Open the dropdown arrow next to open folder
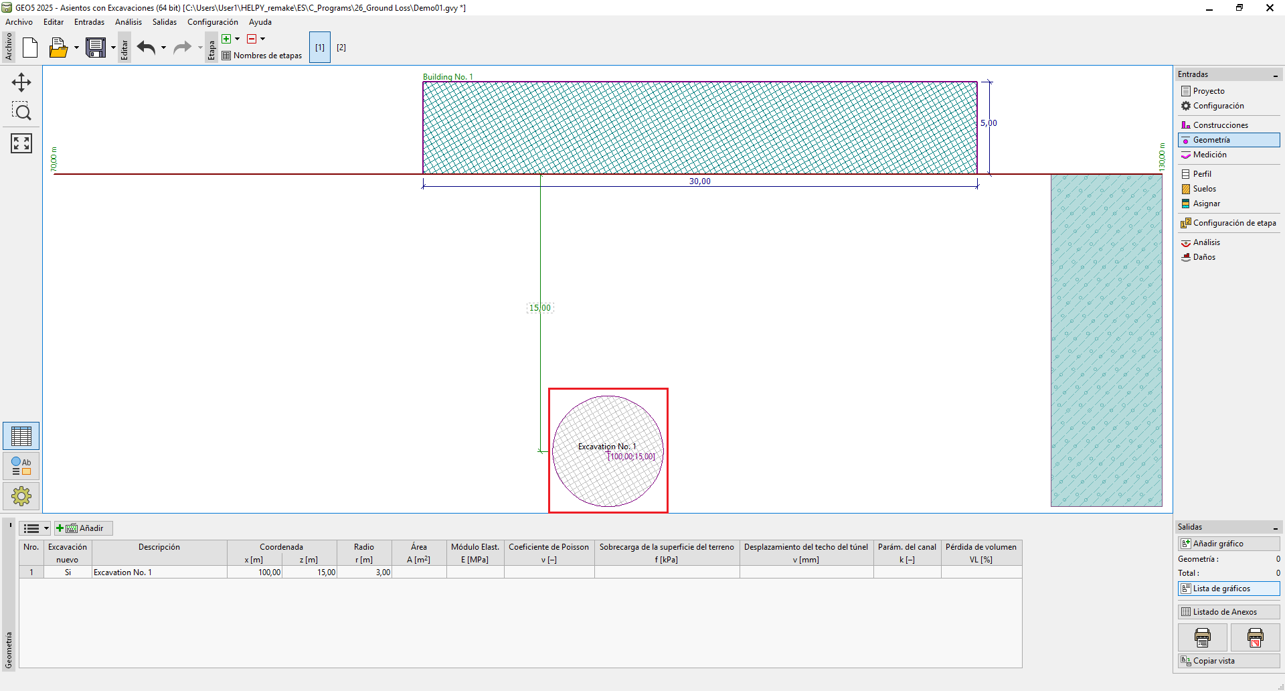The image size is (1285, 691). coord(76,48)
